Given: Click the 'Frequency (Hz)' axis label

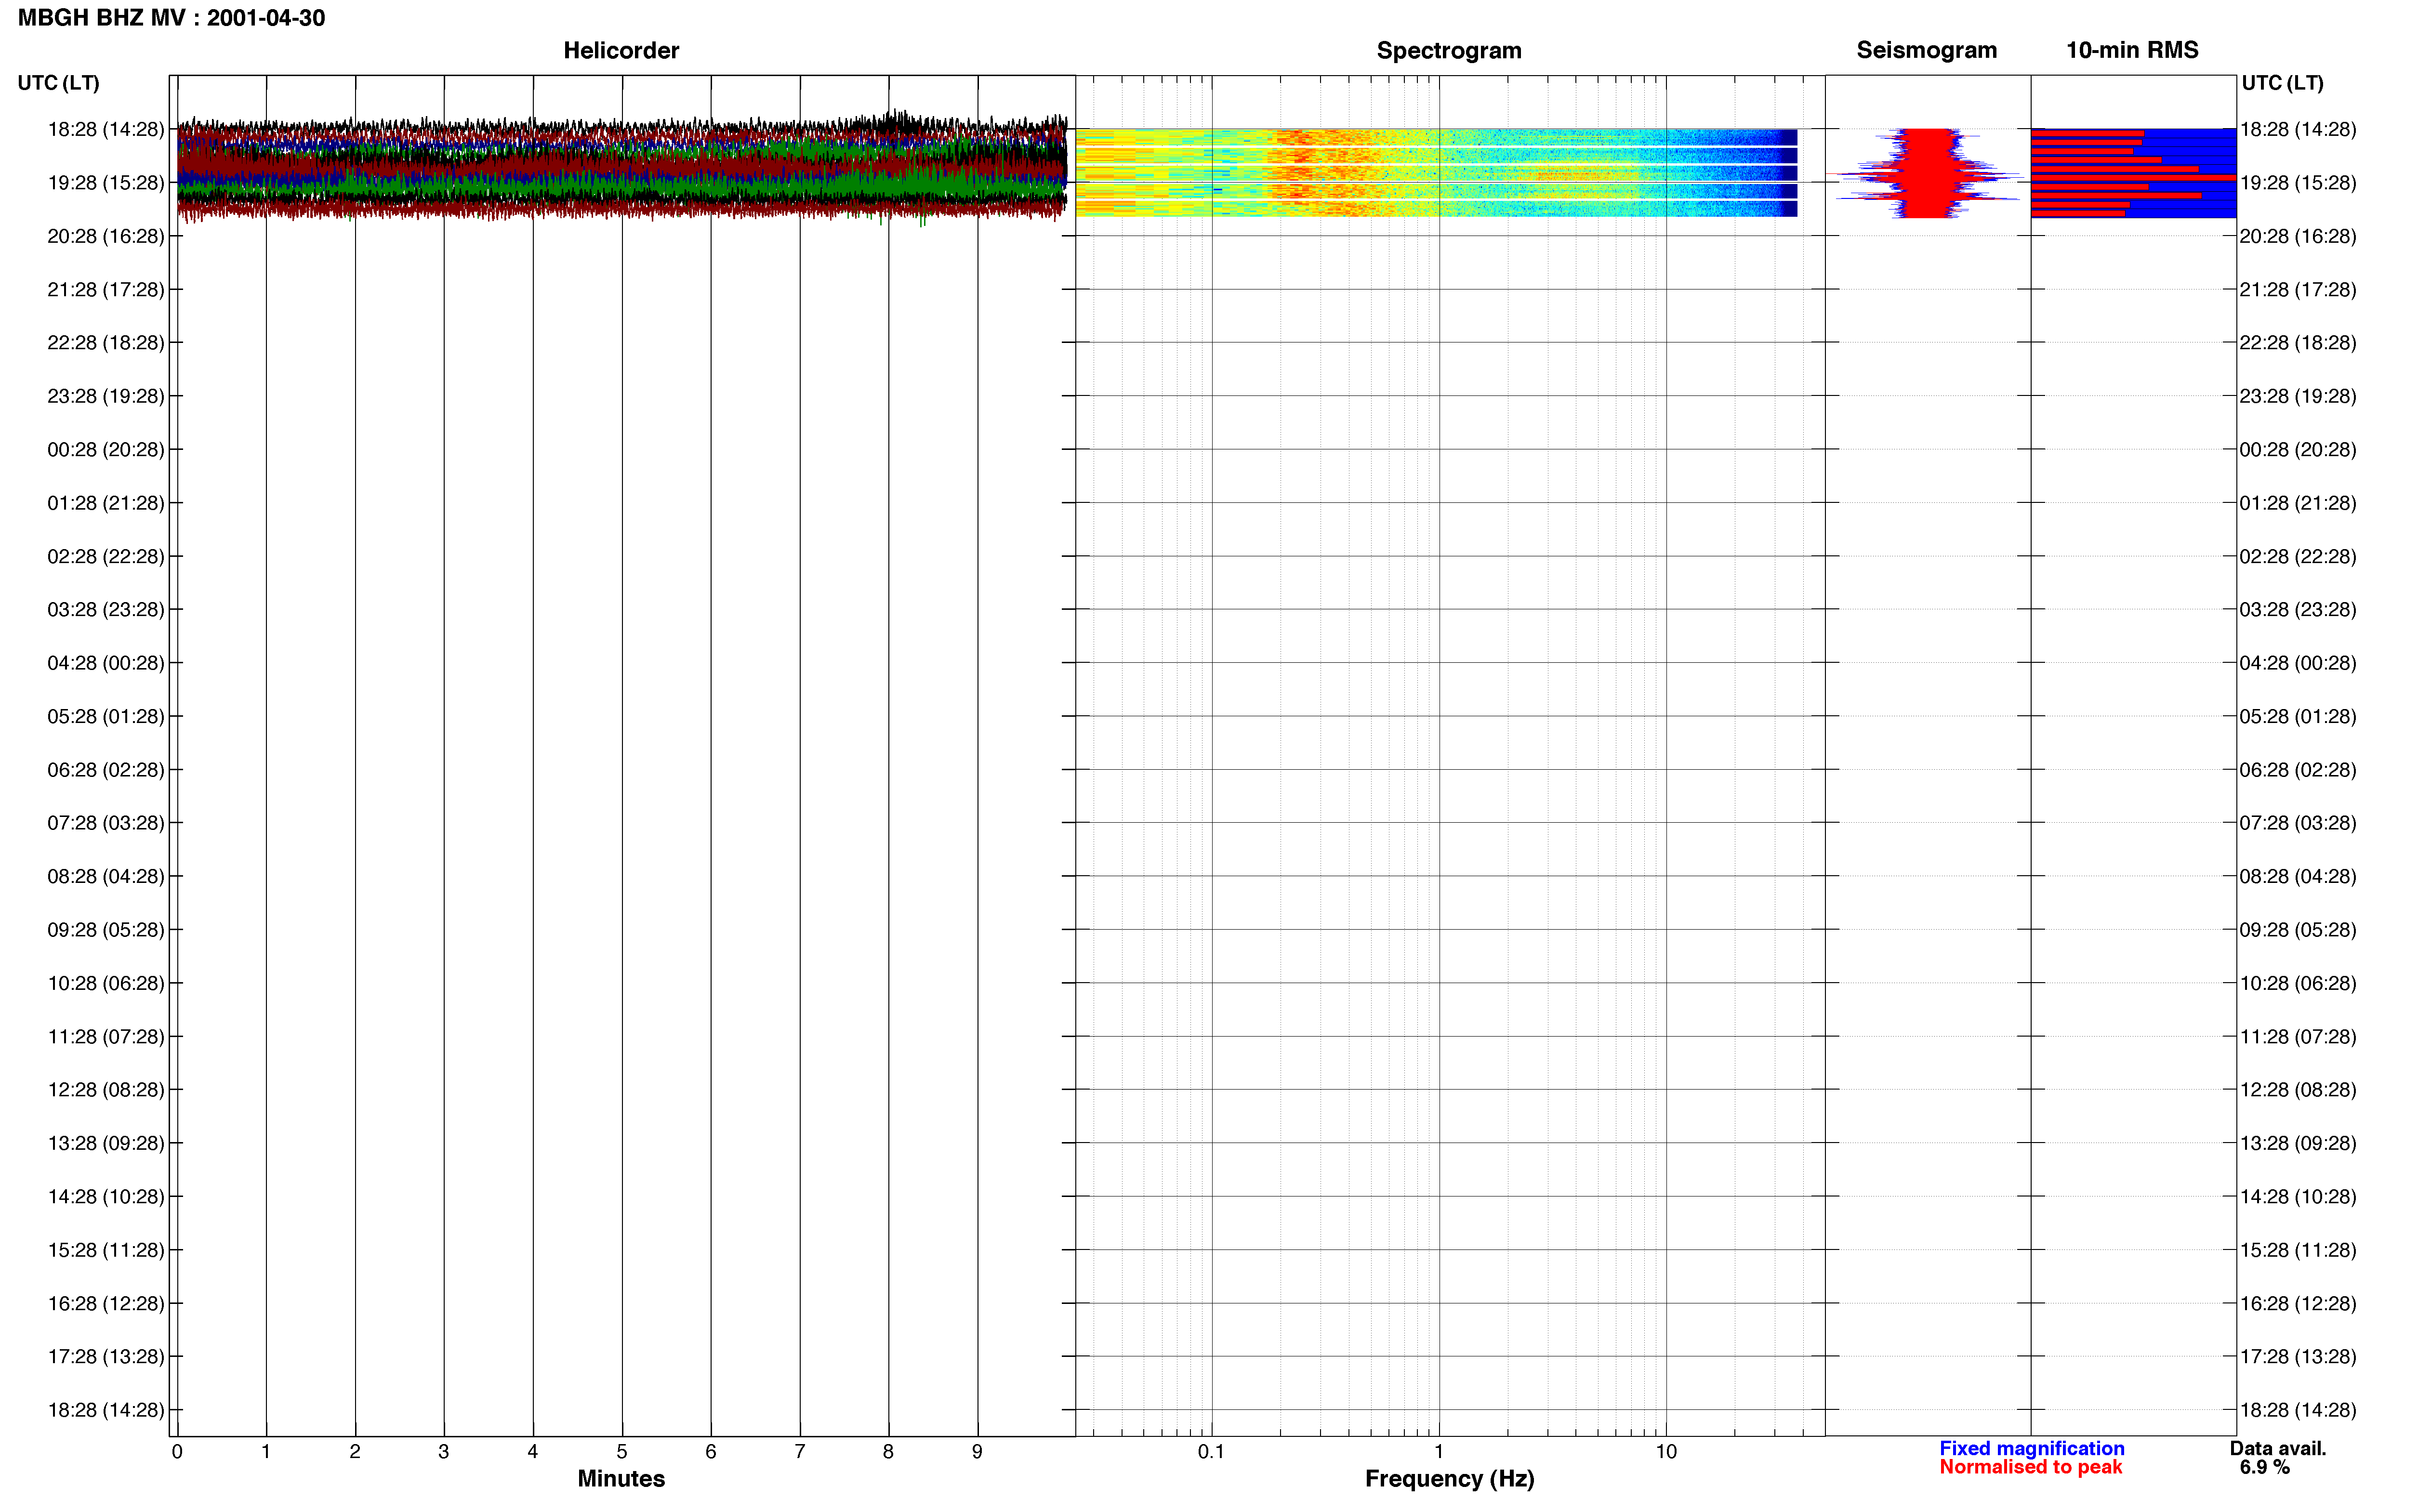Looking at the screenshot, I should (x=1449, y=1478).
